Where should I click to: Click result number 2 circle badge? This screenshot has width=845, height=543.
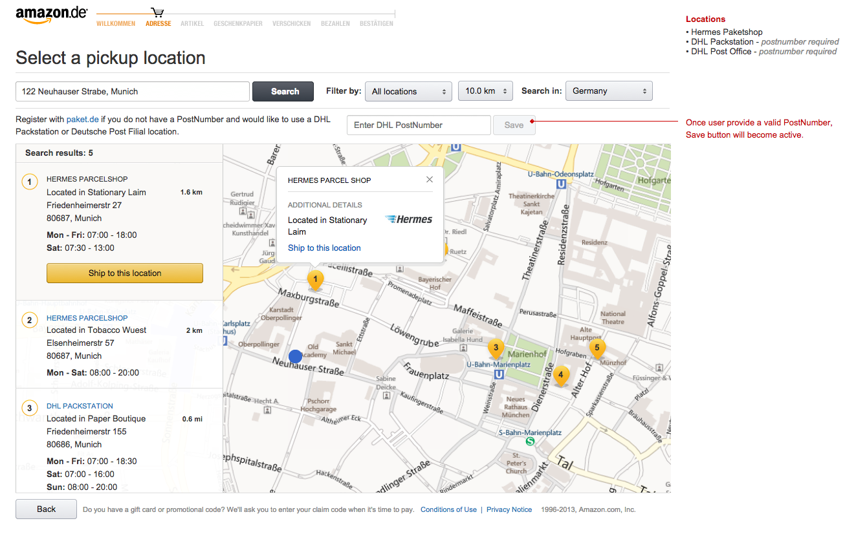pos(29,320)
